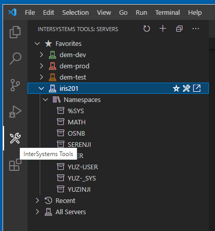
Task: Open iris201 in external browser icon
Action: tap(197, 88)
